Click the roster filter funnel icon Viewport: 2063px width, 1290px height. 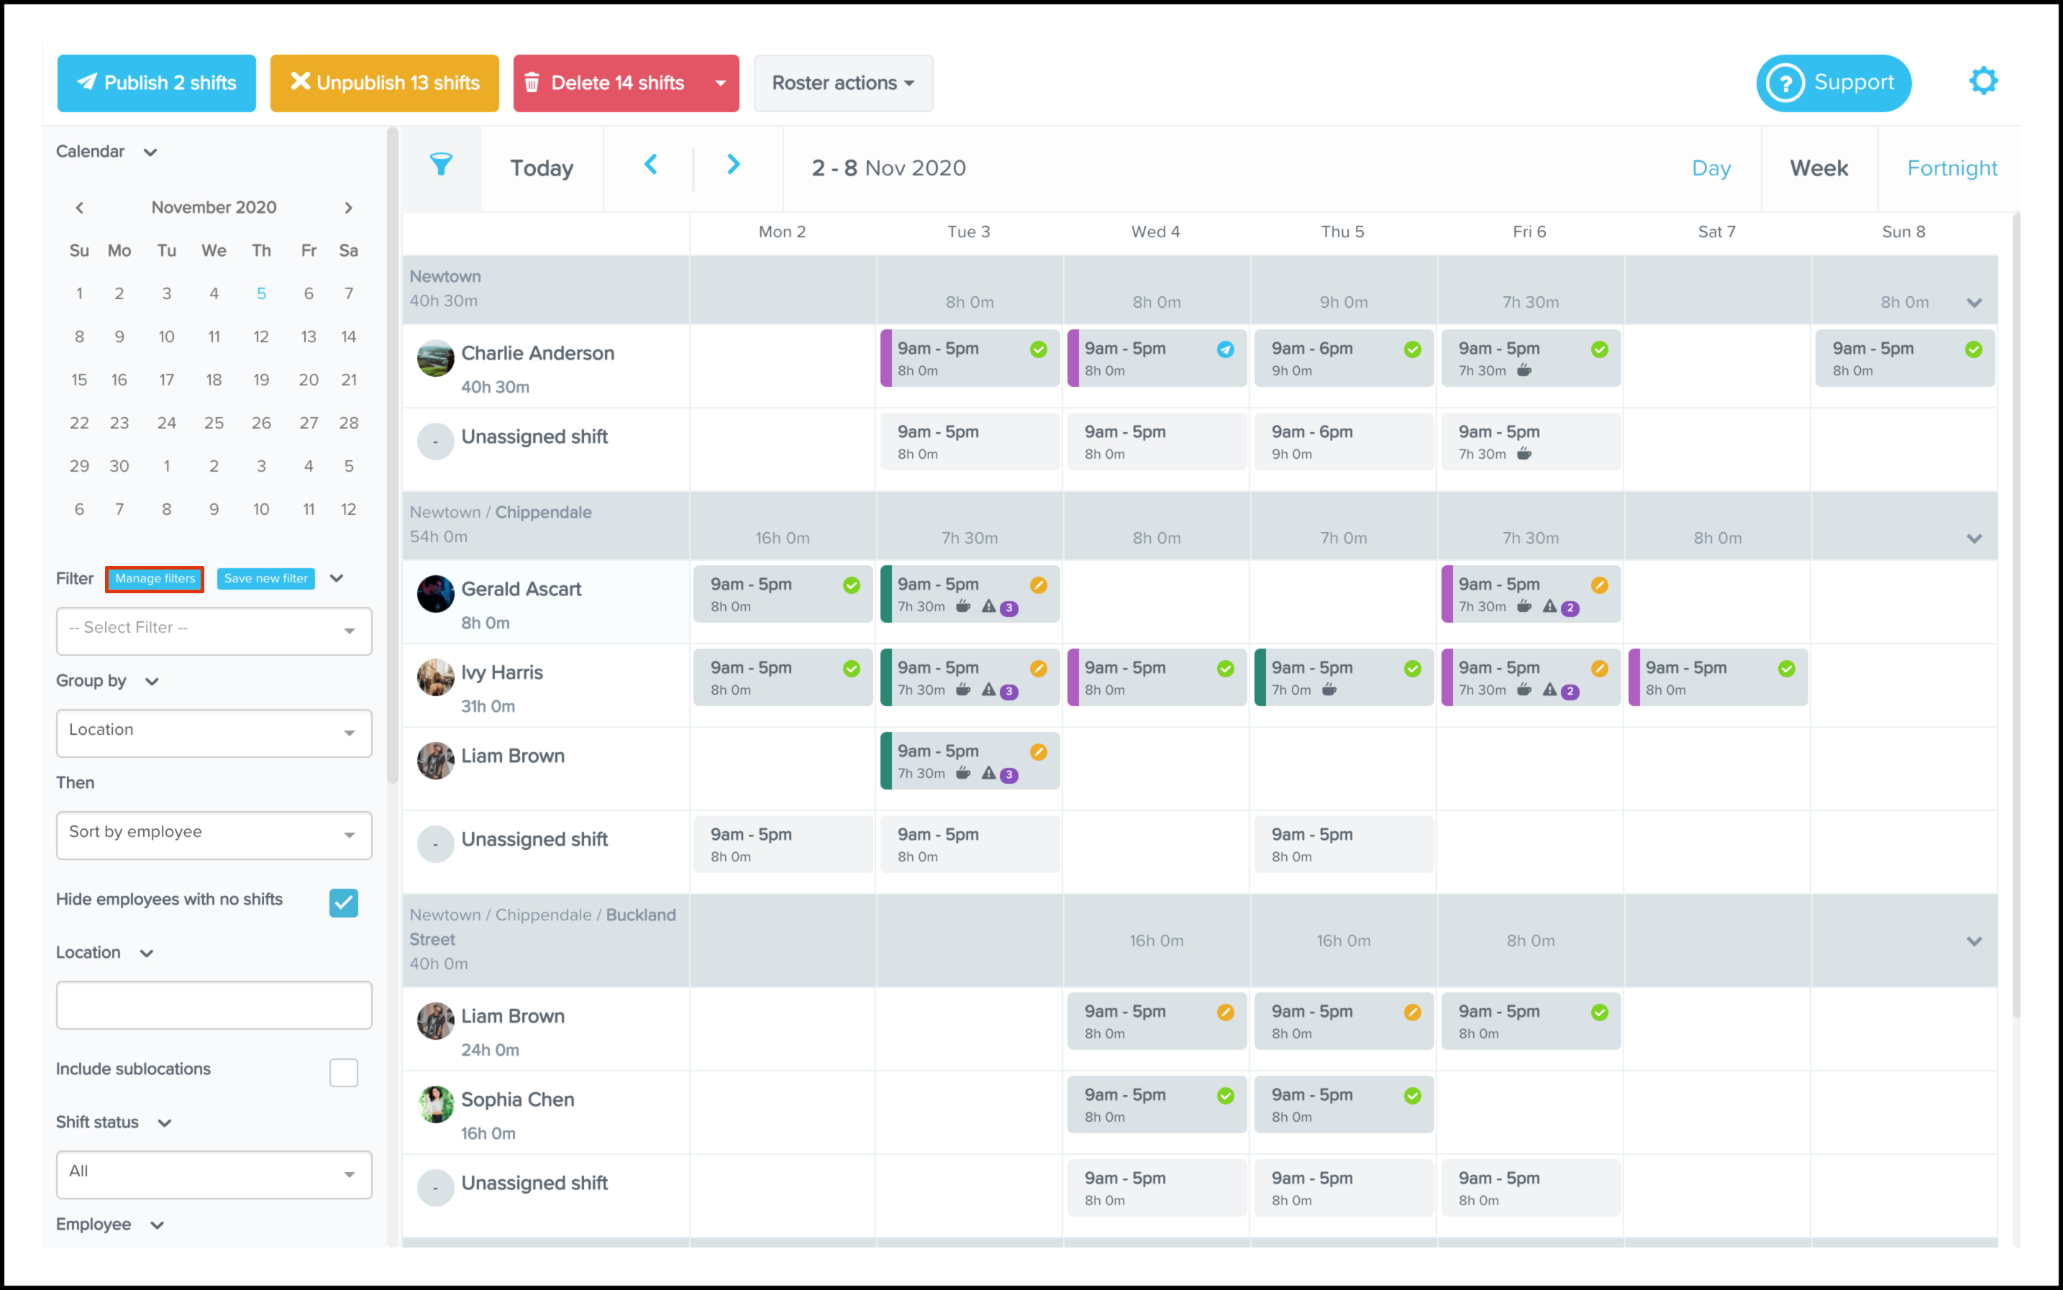pyautogui.click(x=440, y=164)
